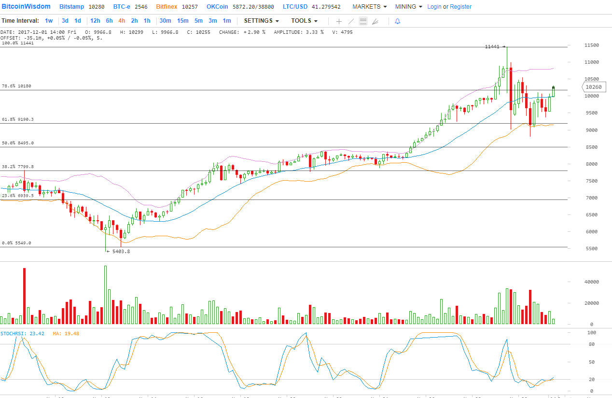The width and height of the screenshot is (612, 398).
Task: Open the MINING menu
Action: pos(408,7)
